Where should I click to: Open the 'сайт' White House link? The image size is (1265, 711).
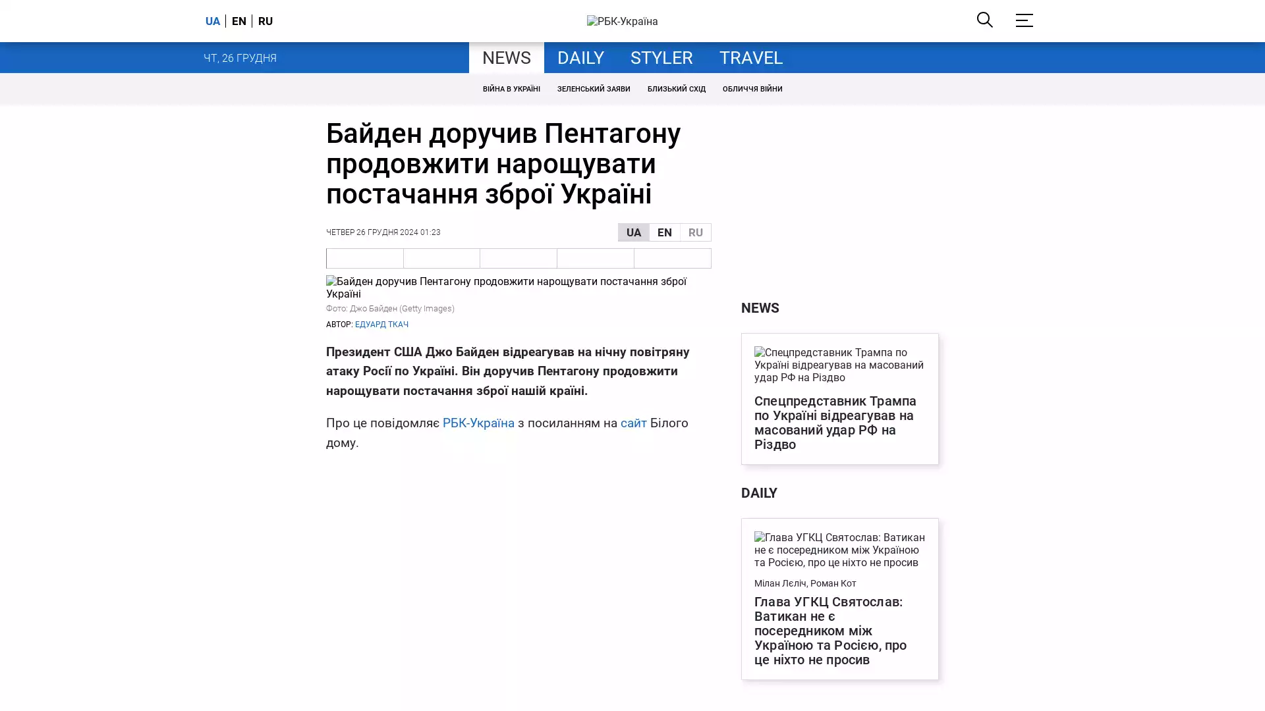pyautogui.click(x=633, y=423)
